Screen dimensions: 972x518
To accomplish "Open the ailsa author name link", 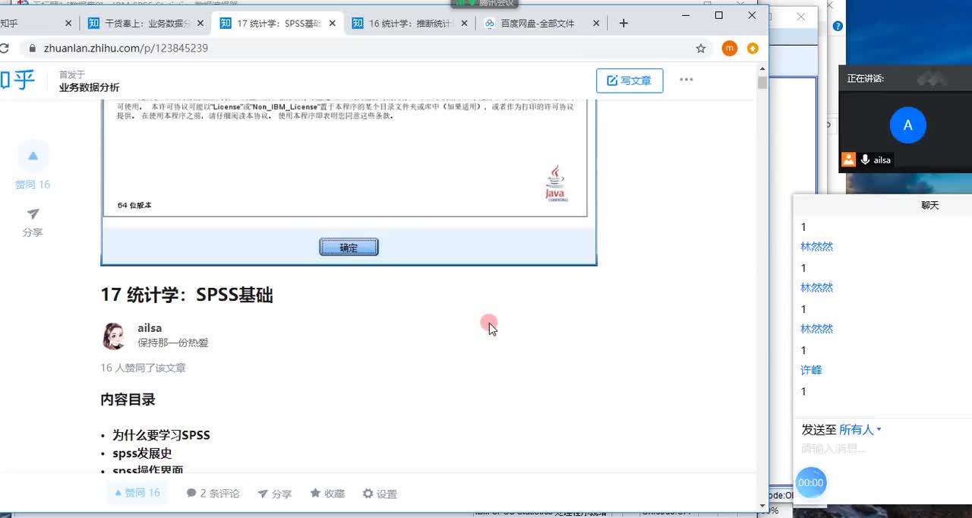I will tap(150, 328).
